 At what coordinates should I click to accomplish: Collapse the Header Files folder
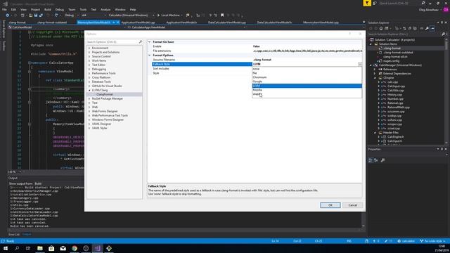[375, 133]
